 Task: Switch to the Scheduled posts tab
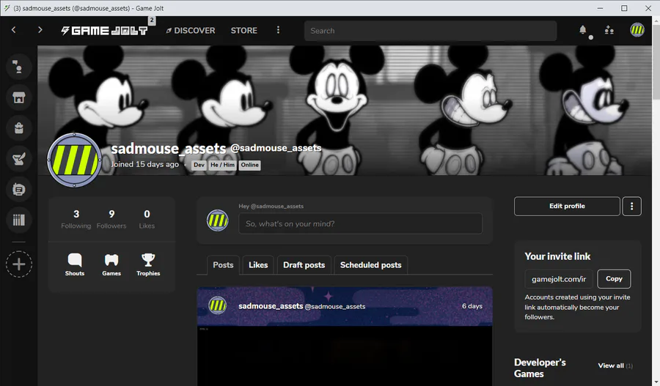(371, 265)
